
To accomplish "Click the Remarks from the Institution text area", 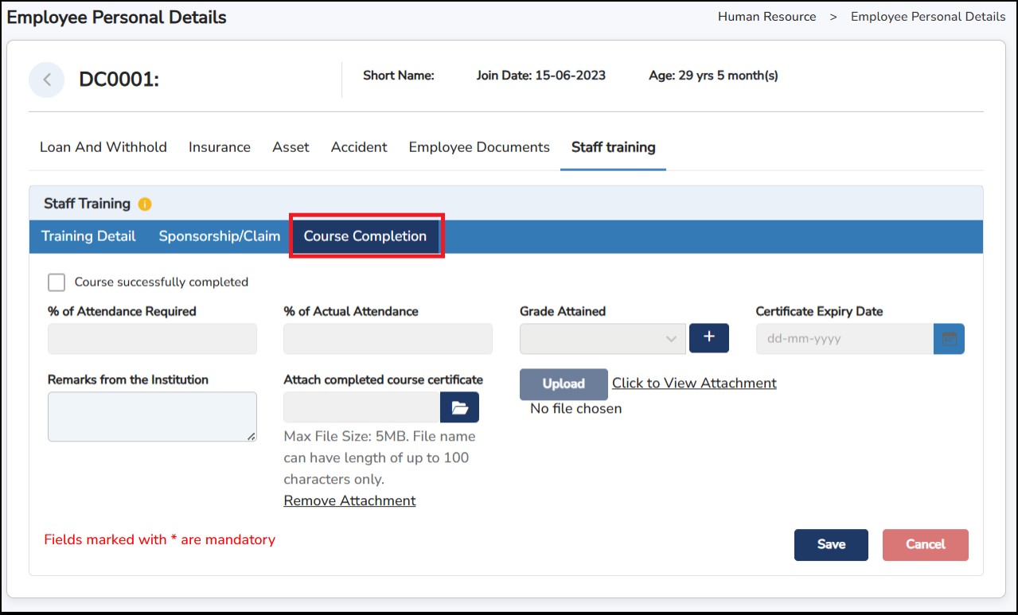I will [x=152, y=416].
